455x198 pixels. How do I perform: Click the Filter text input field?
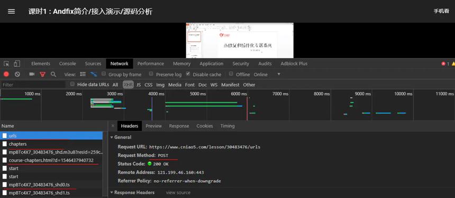tap(33, 85)
